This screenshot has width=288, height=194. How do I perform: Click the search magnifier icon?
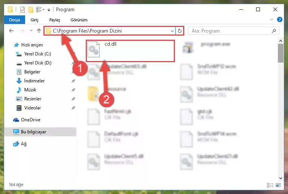(274, 31)
